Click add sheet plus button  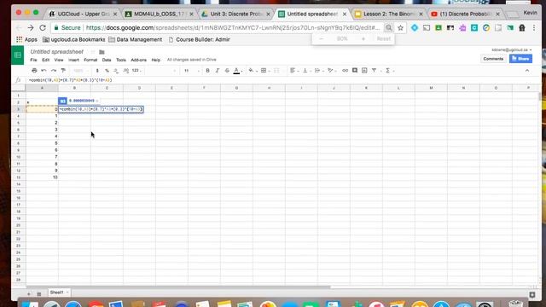point(29,293)
